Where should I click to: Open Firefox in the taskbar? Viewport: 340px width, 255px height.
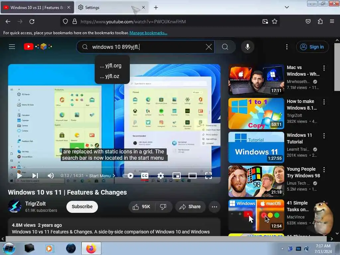click(91, 248)
